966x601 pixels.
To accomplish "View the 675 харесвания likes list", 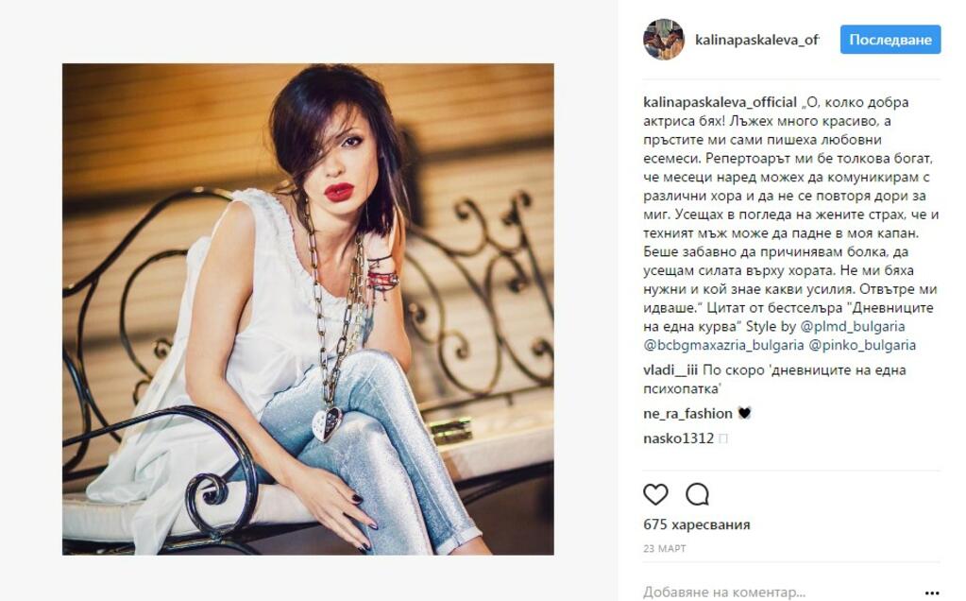I will [697, 524].
